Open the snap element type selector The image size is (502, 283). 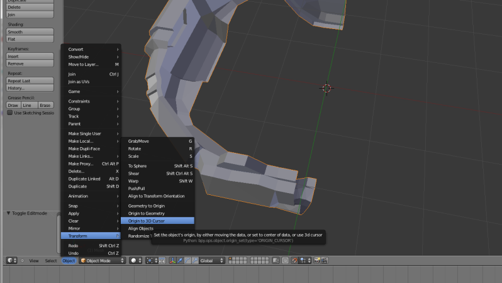tap(305, 260)
